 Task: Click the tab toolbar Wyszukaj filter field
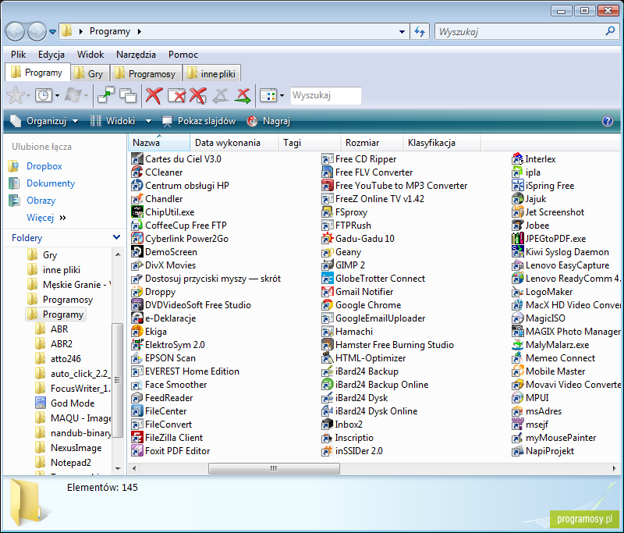(326, 95)
